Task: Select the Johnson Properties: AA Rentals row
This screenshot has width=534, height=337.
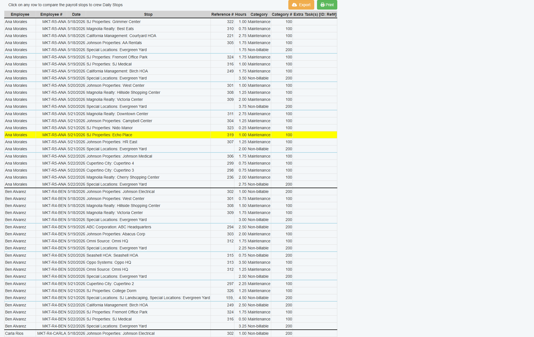Action: click(171, 43)
